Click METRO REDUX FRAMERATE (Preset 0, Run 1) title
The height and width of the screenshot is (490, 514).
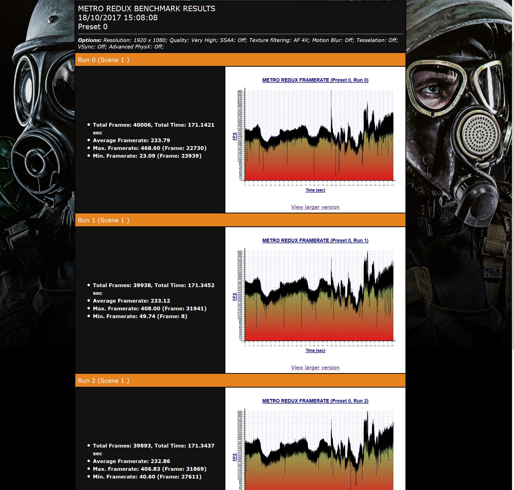tap(315, 241)
